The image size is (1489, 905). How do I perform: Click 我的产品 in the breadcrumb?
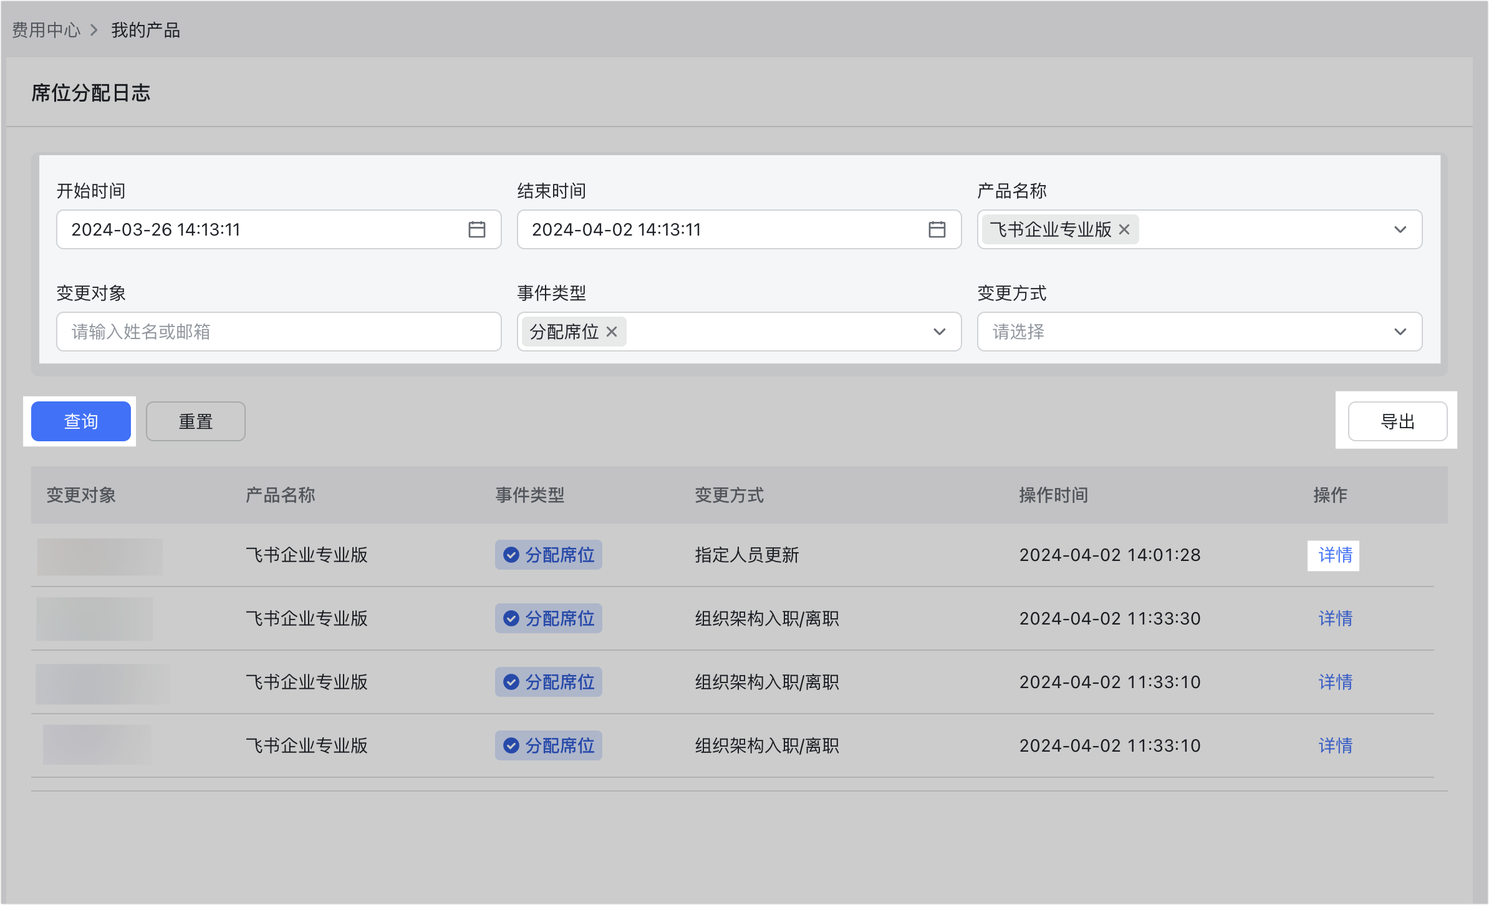tap(145, 30)
